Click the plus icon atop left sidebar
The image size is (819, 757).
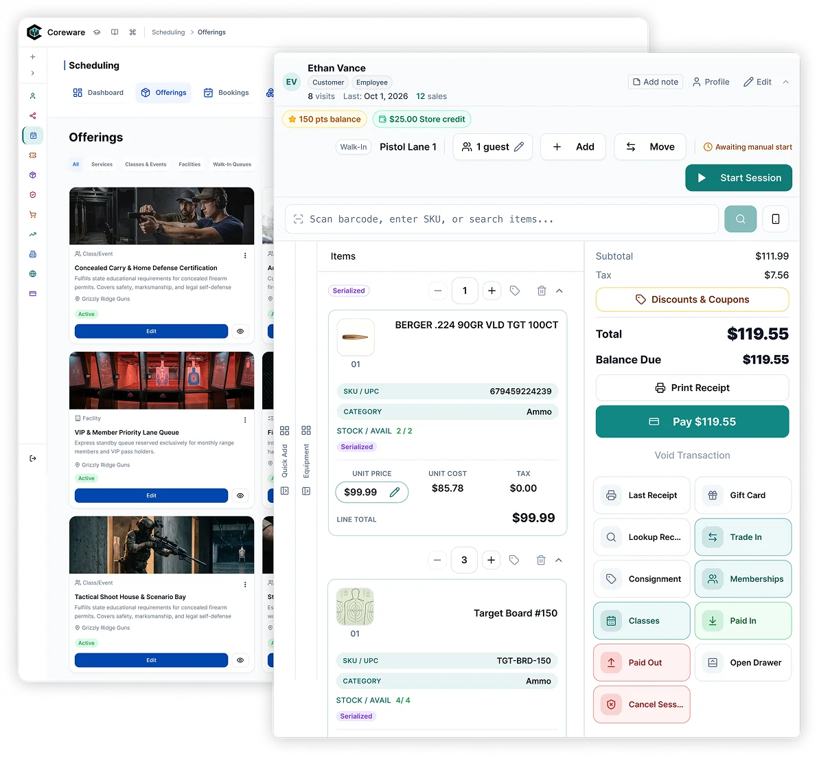click(33, 57)
